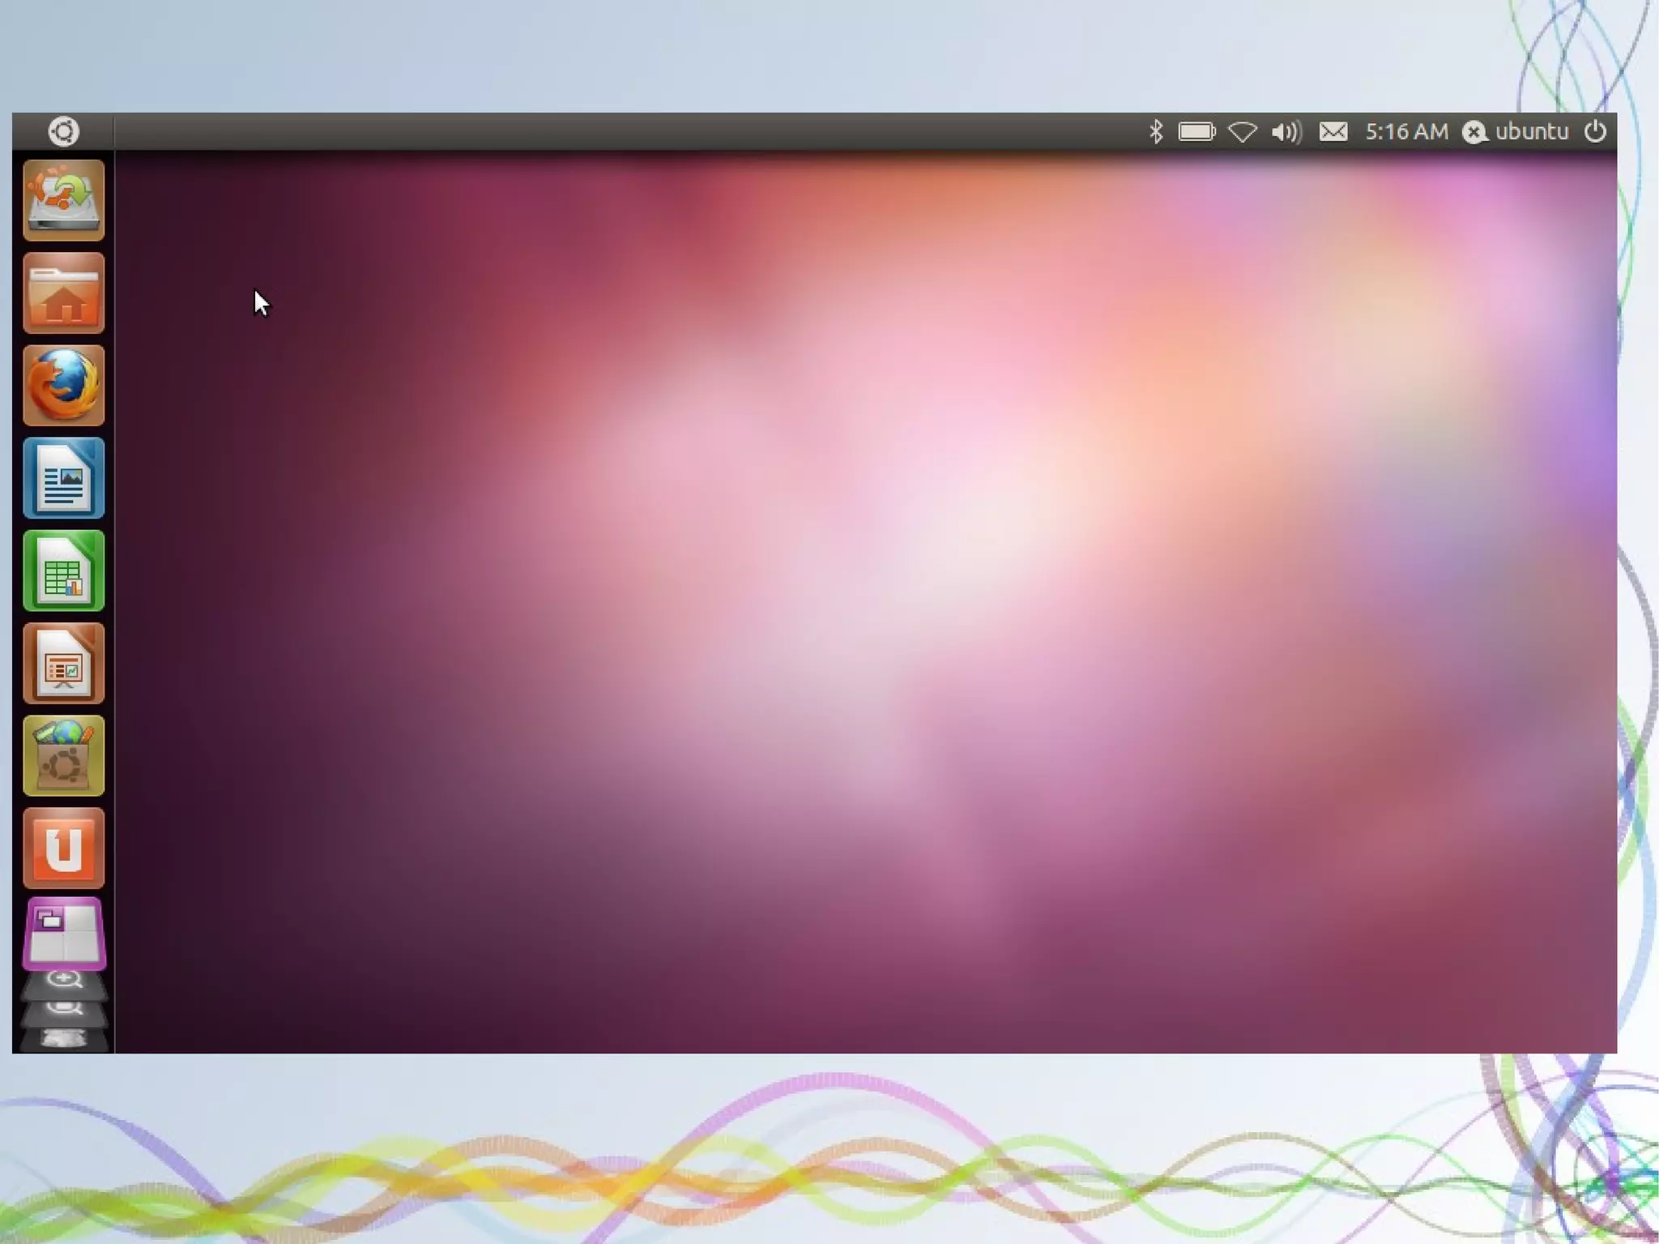
Task: Open LibreOffice Writer from the launcher
Action: 63,478
